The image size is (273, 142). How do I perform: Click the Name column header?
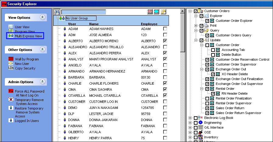pyautogui.click(x=94, y=24)
